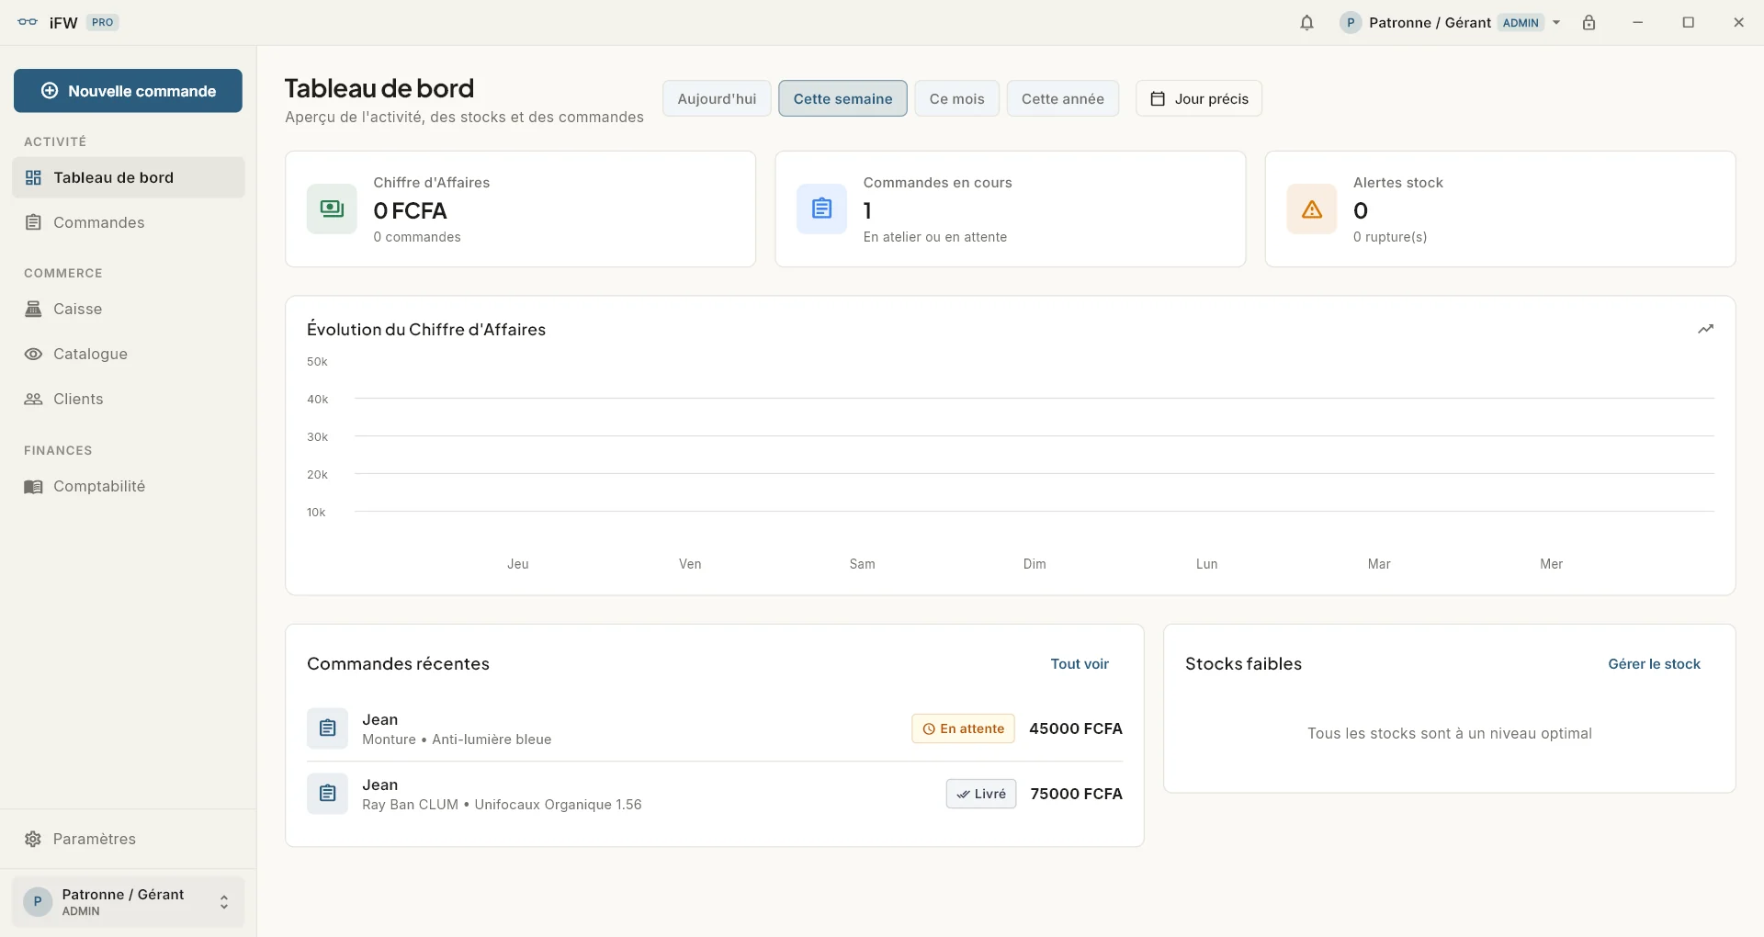Click the Catalogue eye icon

point(33,354)
